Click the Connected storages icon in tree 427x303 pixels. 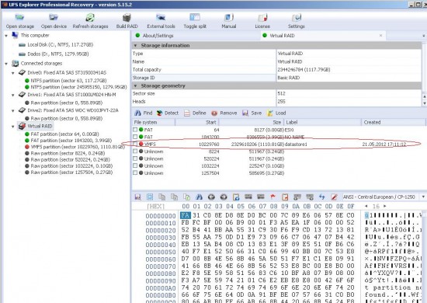15,64
